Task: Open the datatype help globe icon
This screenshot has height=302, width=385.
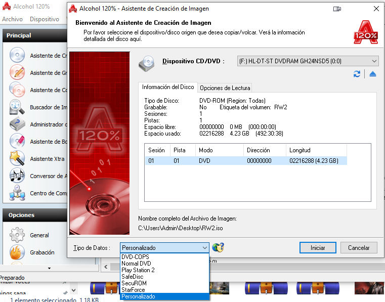Action: click(218, 247)
